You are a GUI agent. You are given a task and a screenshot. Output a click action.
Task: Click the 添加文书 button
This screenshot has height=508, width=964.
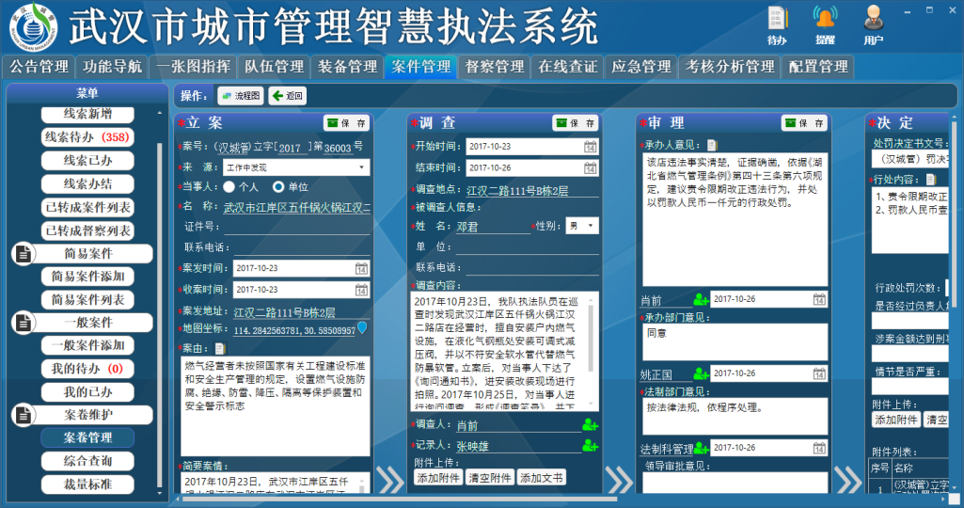pyautogui.click(x=543, y=478)
